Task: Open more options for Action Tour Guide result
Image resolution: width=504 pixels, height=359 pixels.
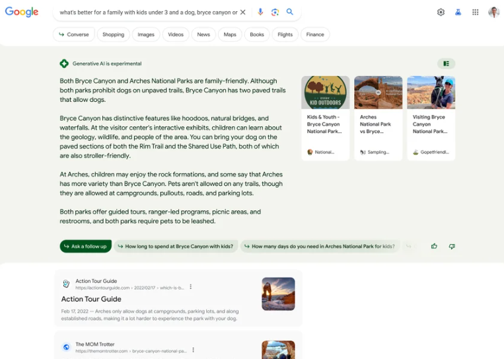Action: 191,287
